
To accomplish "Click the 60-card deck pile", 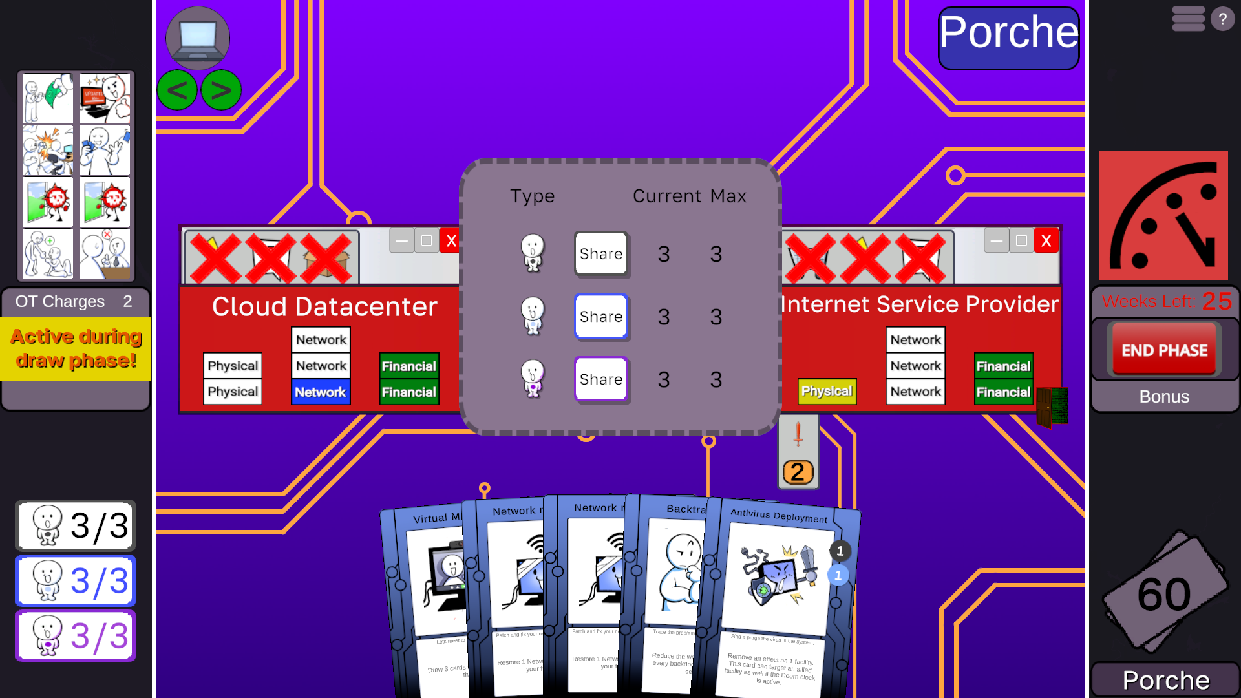I will pyautogui.click(x=1164, y=593).
